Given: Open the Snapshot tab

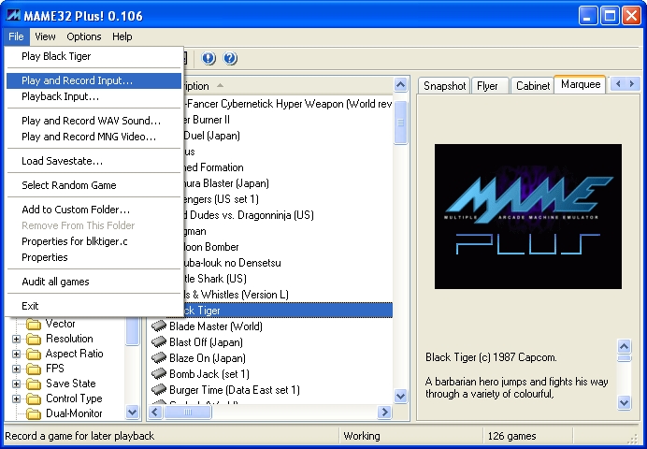Looking at the screenshot, I should (x=444, y=86).
